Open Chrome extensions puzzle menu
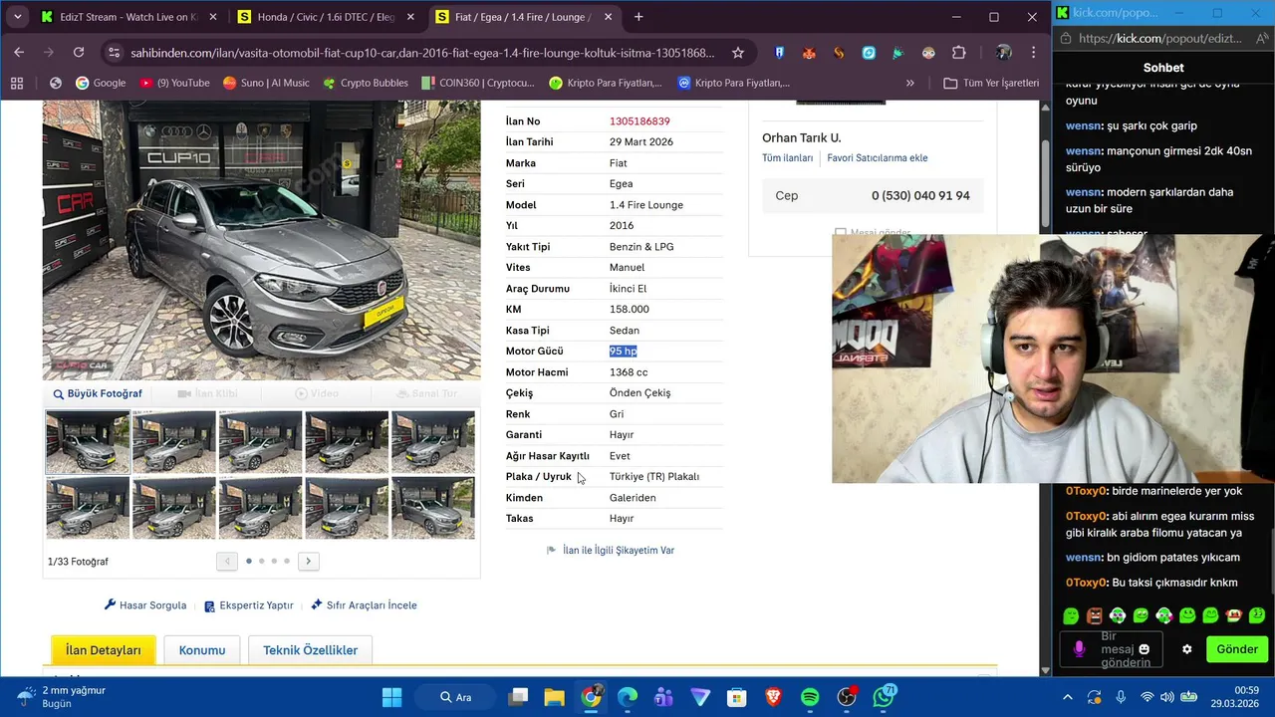1275x717 pixels. [959, 53]
